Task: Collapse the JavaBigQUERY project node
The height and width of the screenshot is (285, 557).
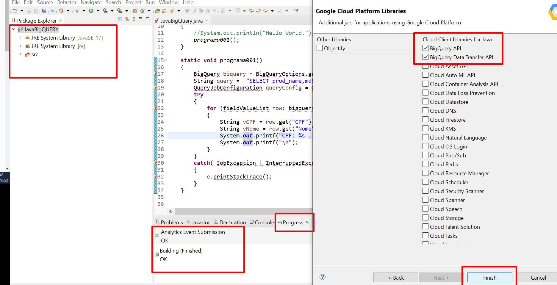Action: click(13, 29)
